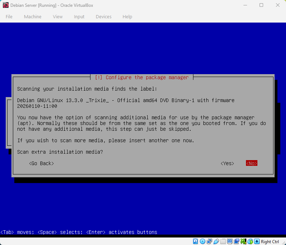Click the USB devices status icon
Image resolution: width=286 pixels, height=245 pixels.
coord(216,241)
